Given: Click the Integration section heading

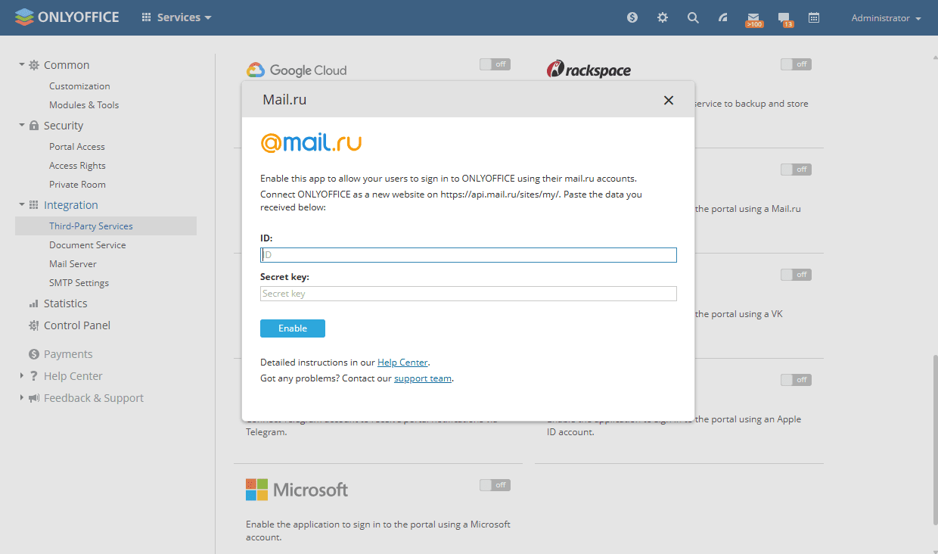Looking at the screenshot, I should tap(71, 205).
